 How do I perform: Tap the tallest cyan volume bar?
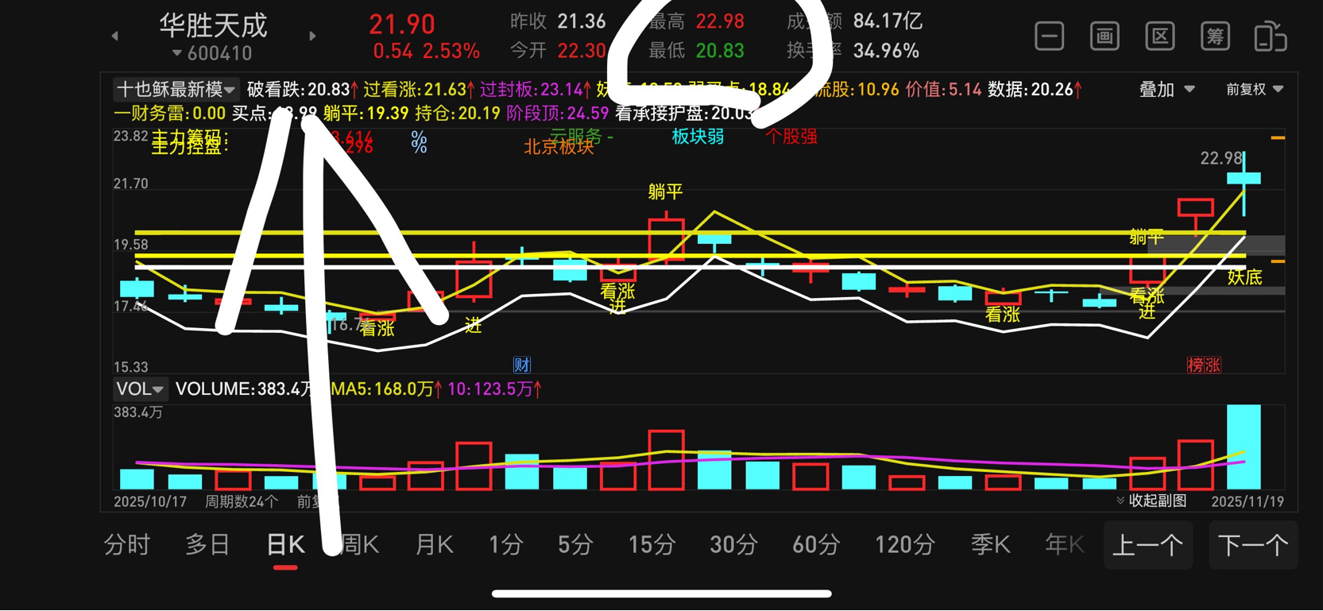(x=1244, y=447)
